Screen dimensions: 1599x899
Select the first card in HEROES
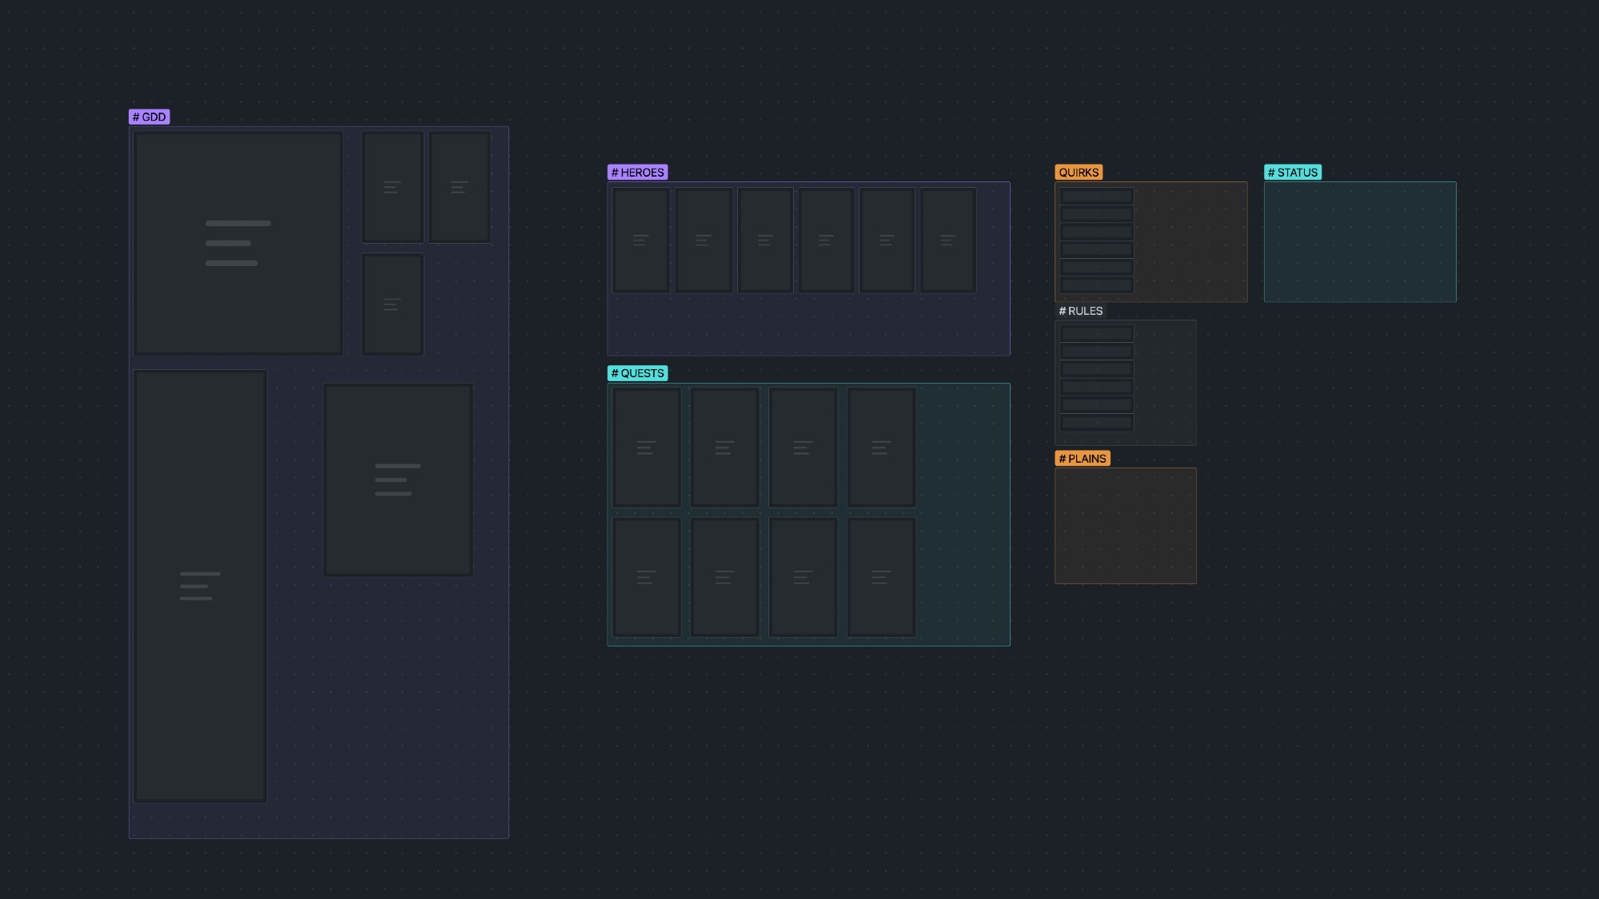(640, 240)
